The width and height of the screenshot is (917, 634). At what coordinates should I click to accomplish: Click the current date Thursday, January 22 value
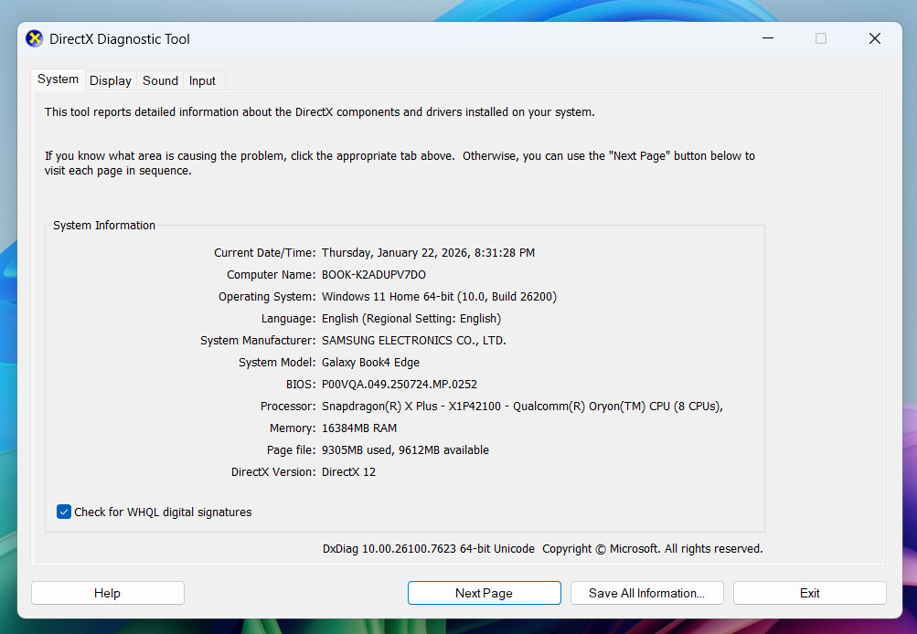[428, 253]
